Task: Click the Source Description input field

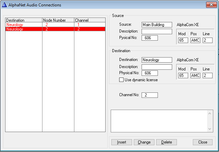Action: point(157,31)
